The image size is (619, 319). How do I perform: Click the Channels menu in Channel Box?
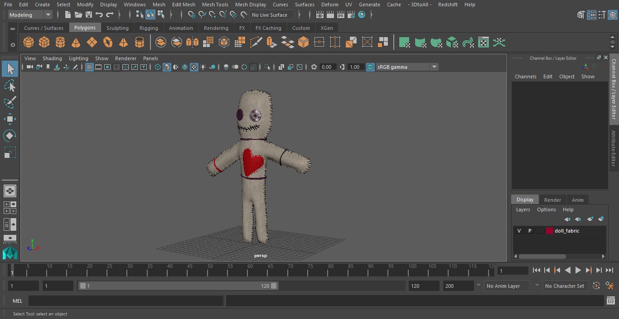[525, 76]
